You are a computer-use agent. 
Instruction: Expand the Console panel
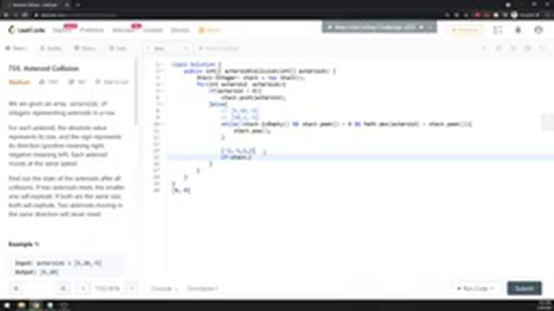[x=164, y=289]
